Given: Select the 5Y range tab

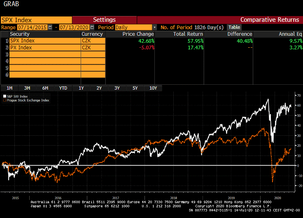Looking at the screenshot, I should (135, 88).
